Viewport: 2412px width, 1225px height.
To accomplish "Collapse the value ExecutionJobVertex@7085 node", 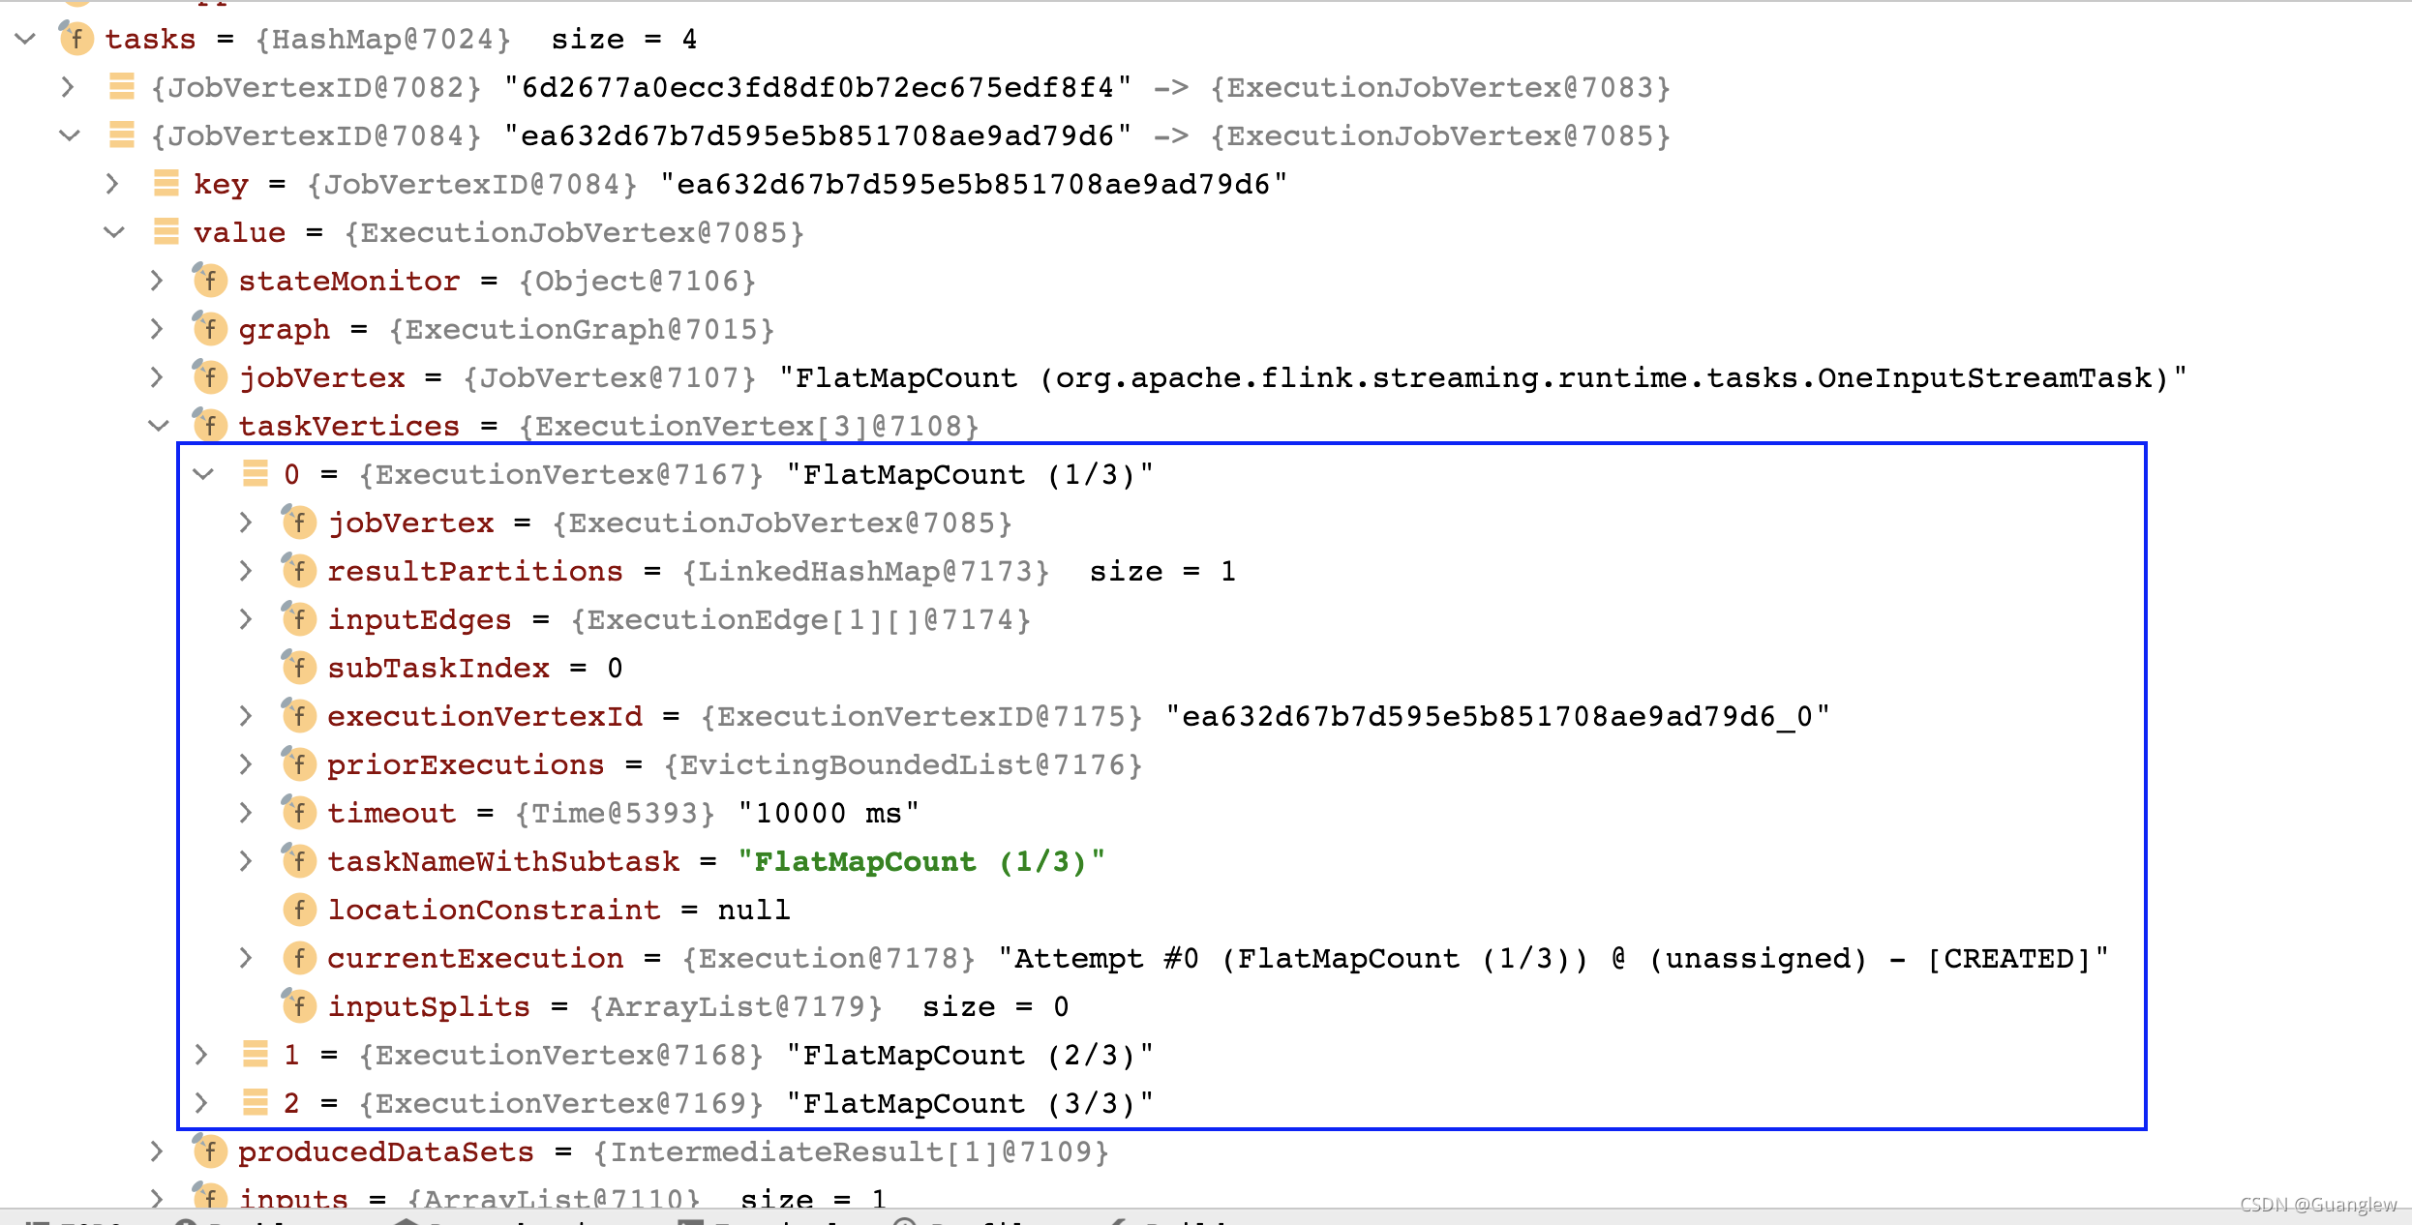I will pos(114,232).
